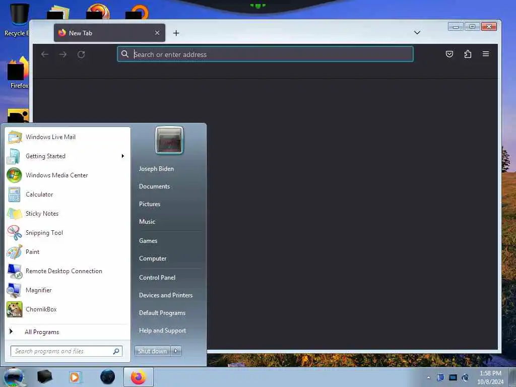The image size is (516, 387).
Task: Click the search magnifier in the address bar
Action: click(125, 54)
